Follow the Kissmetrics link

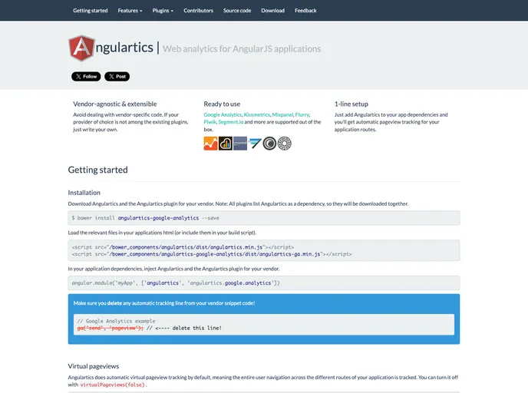257,114
